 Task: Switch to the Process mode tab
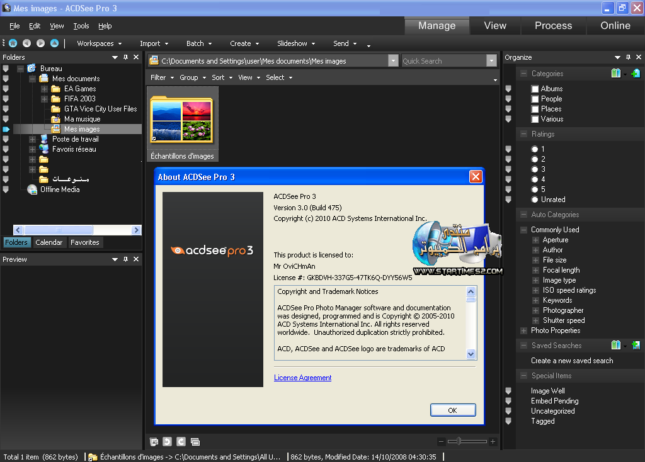553,25
